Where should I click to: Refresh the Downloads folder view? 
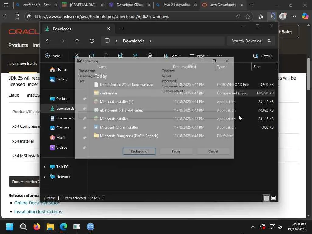(91, 41)
